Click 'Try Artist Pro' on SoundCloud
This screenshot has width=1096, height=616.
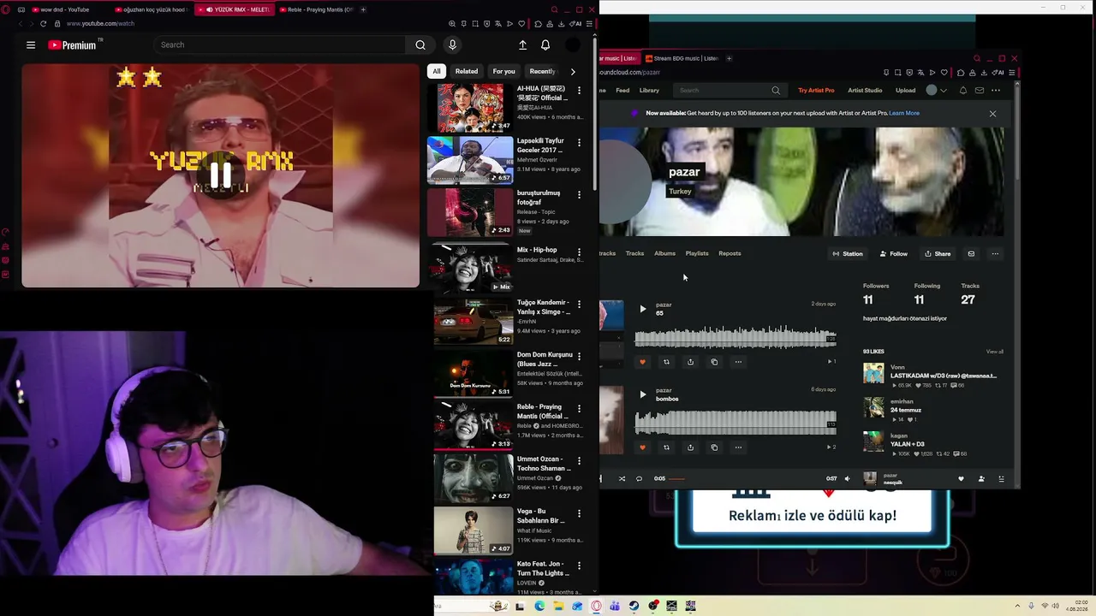pos(816,91)
